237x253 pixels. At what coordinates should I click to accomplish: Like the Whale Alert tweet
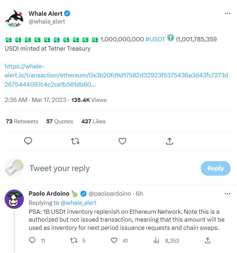coord(122,141)
